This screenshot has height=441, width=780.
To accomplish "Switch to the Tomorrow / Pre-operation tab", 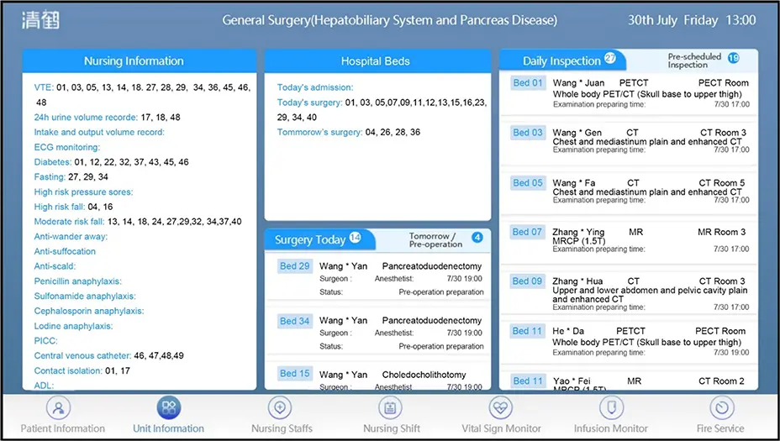I will 435,239.
